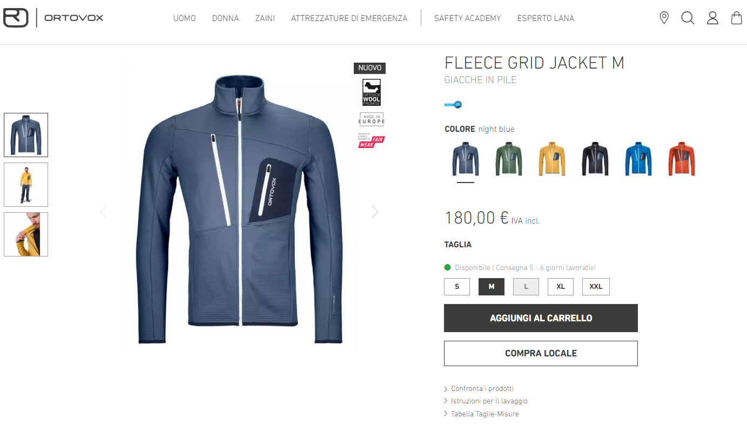This screenshot has width=747, height=425.
Task: Open the user account icon
Action: [712, 18]
